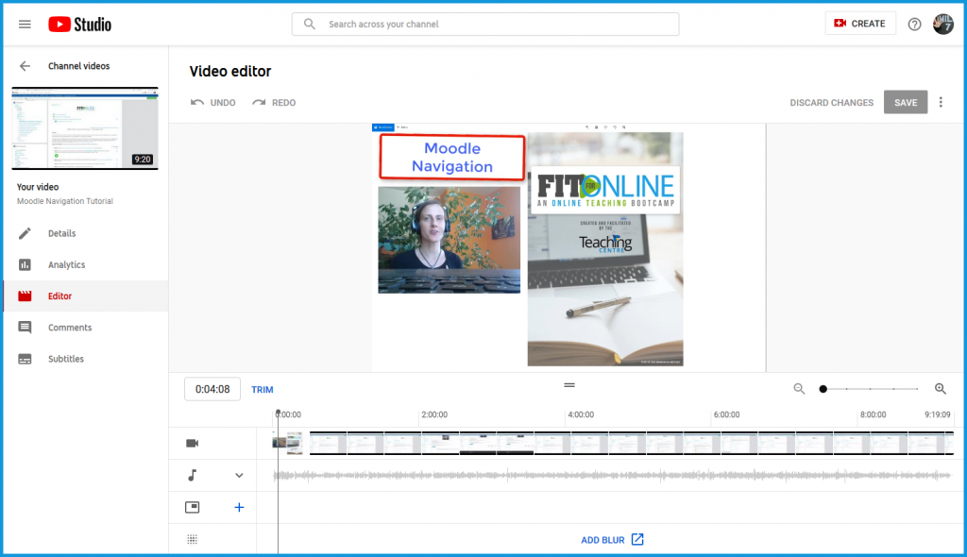Click the ADD BLUR external link icon
This screenshot has height=557, width=967.
click(x=637, y=539)
